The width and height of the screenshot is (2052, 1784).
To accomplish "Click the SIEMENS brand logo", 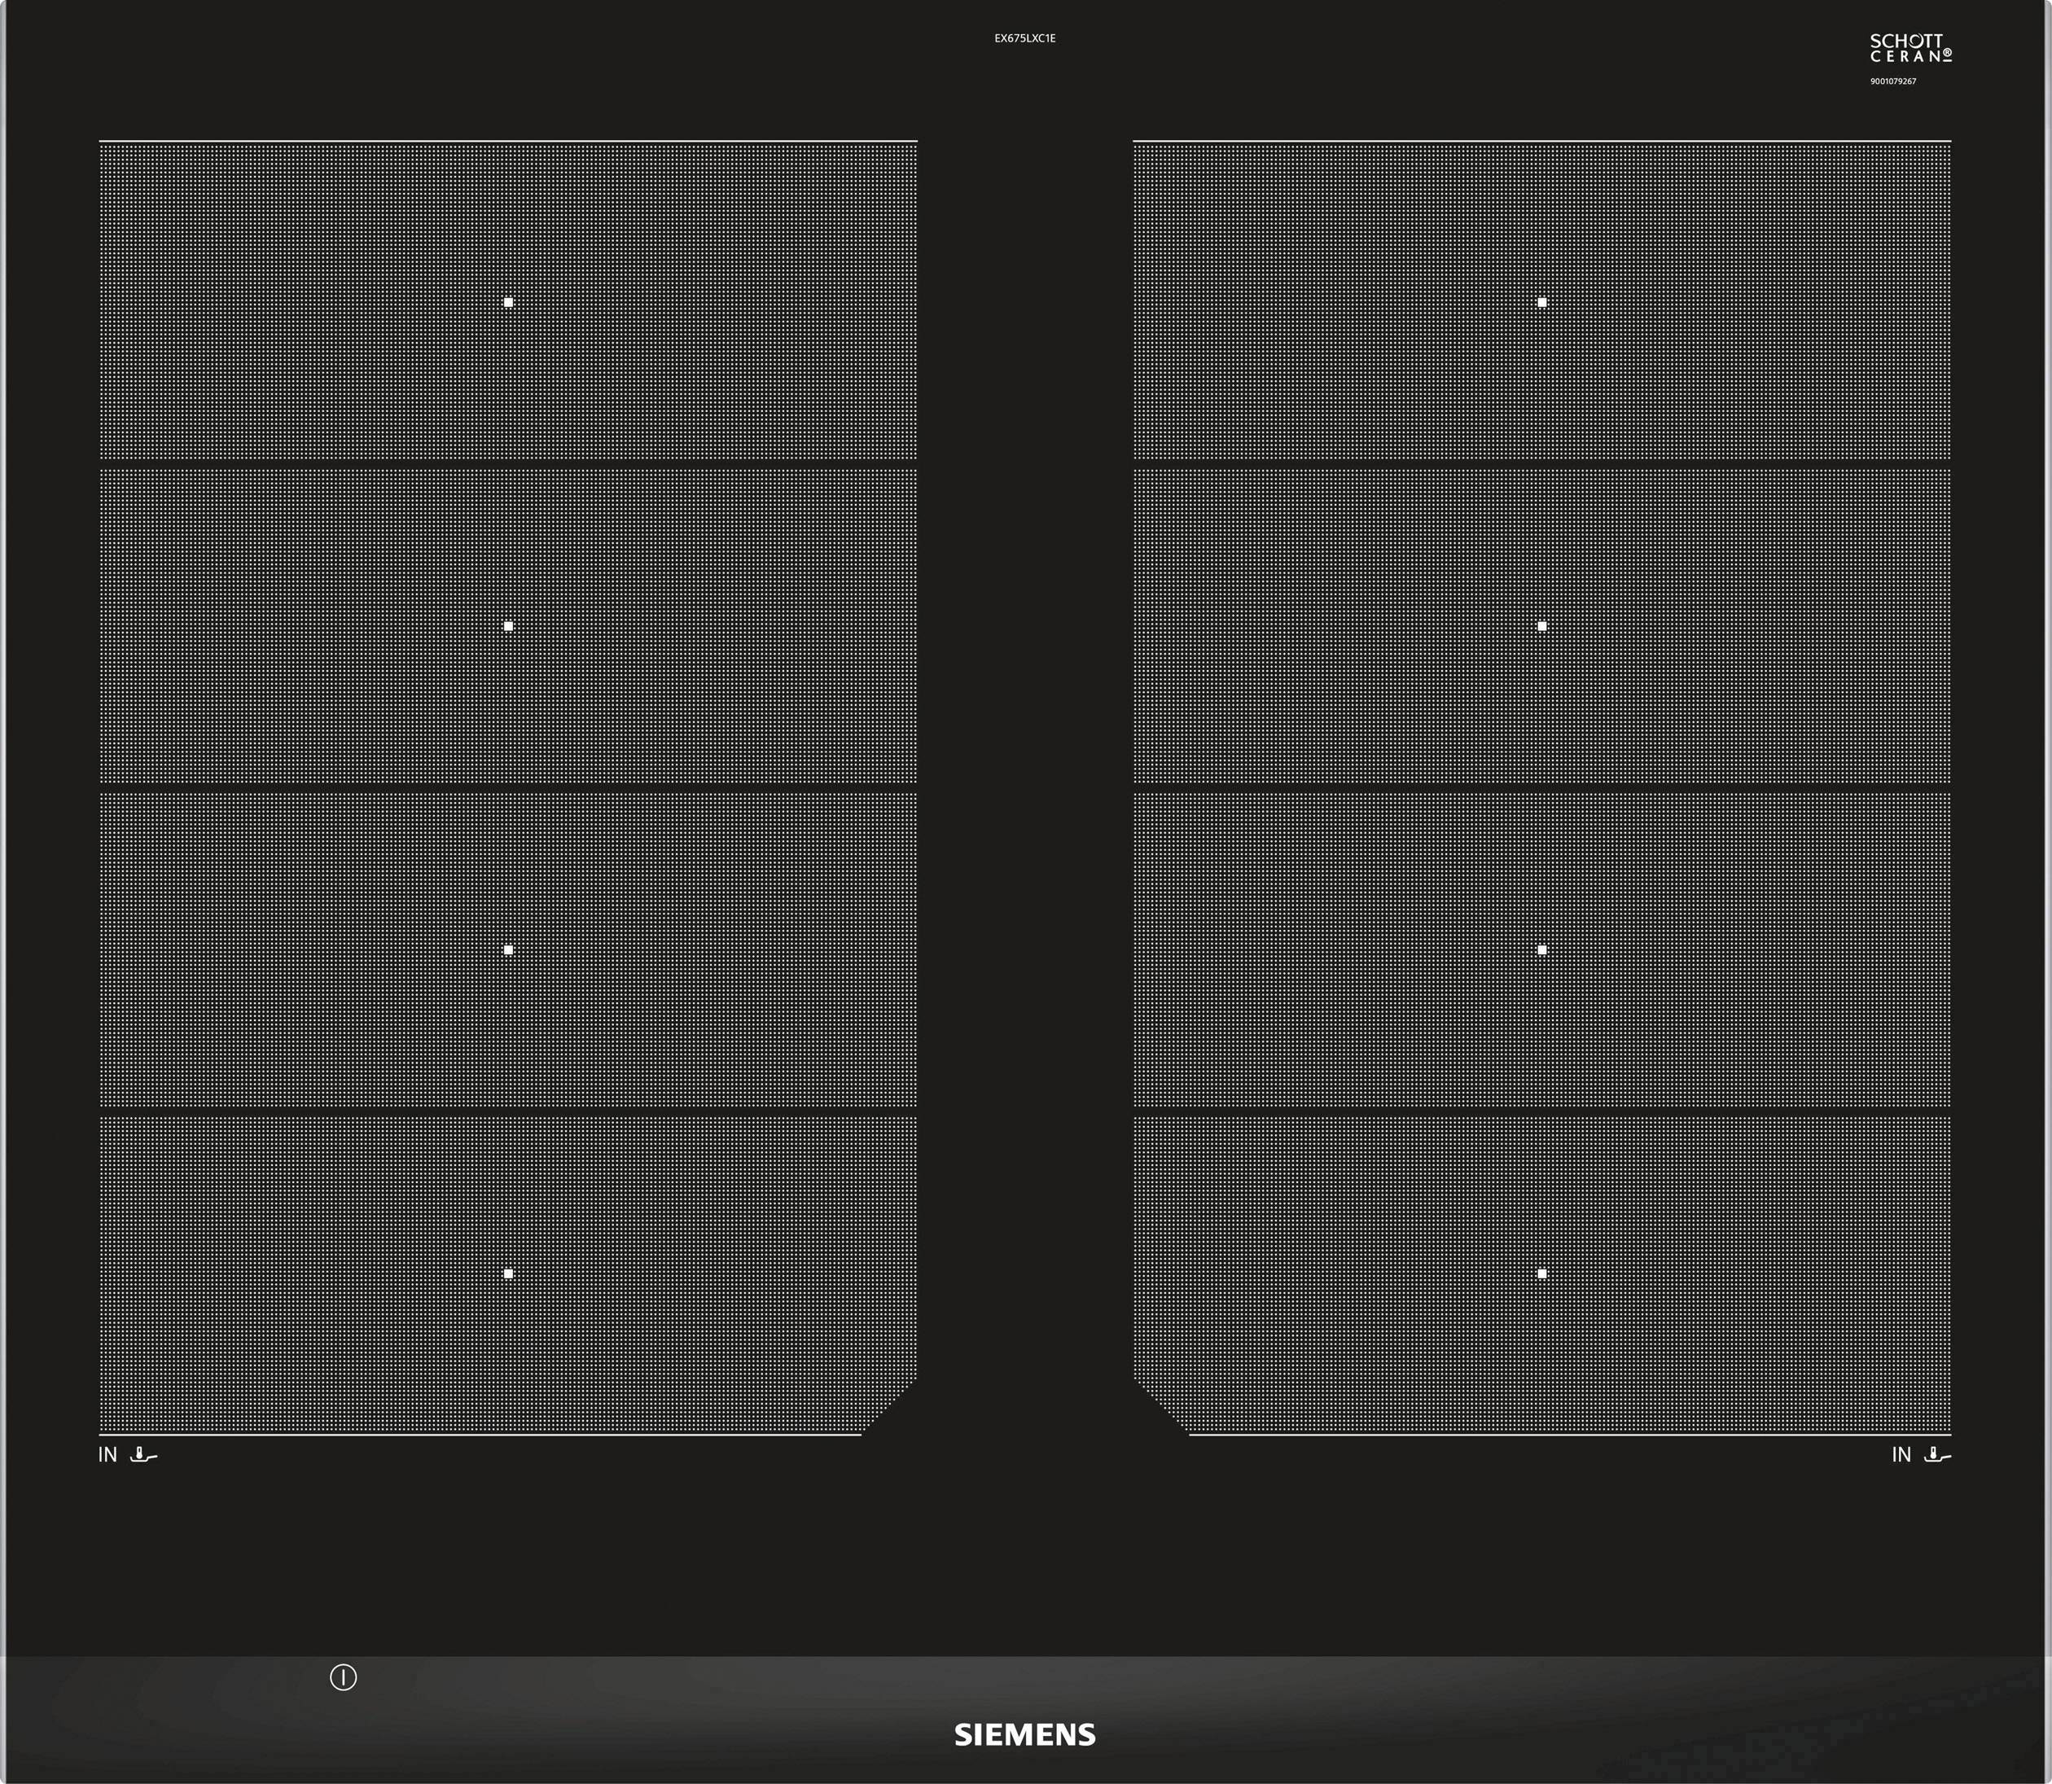I will click(1024, 1734).
